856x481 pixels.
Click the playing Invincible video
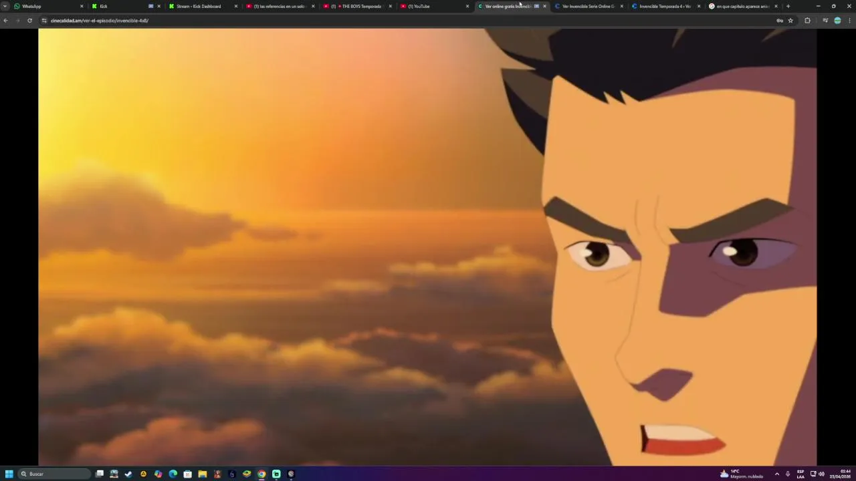[x=427, y=247]
